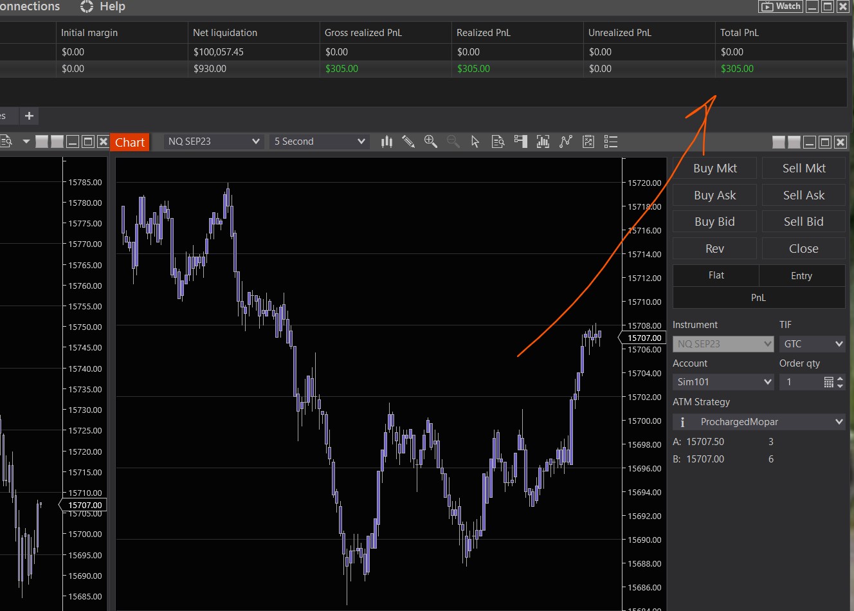Open the Indicators icon
This screenshot has height=611, width=854.
click(543, 141)
